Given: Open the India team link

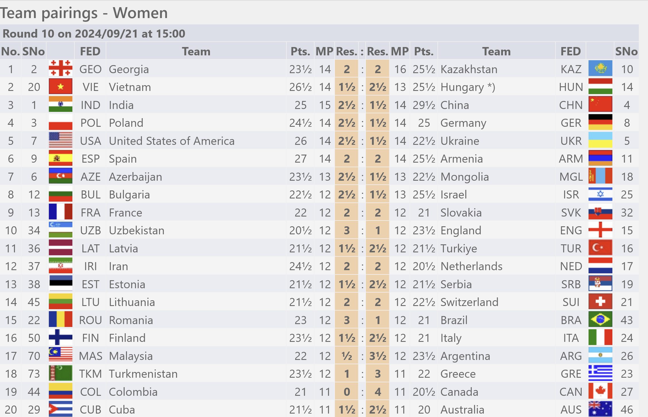Looking at the screenshot, I should (x=121, y=105).
